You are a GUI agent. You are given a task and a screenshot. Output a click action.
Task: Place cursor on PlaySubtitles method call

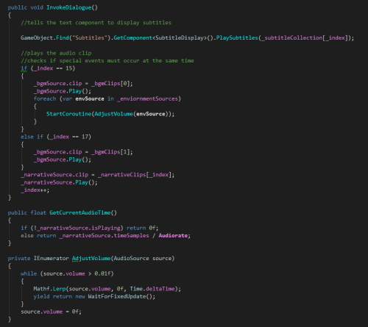coord(237,38)
